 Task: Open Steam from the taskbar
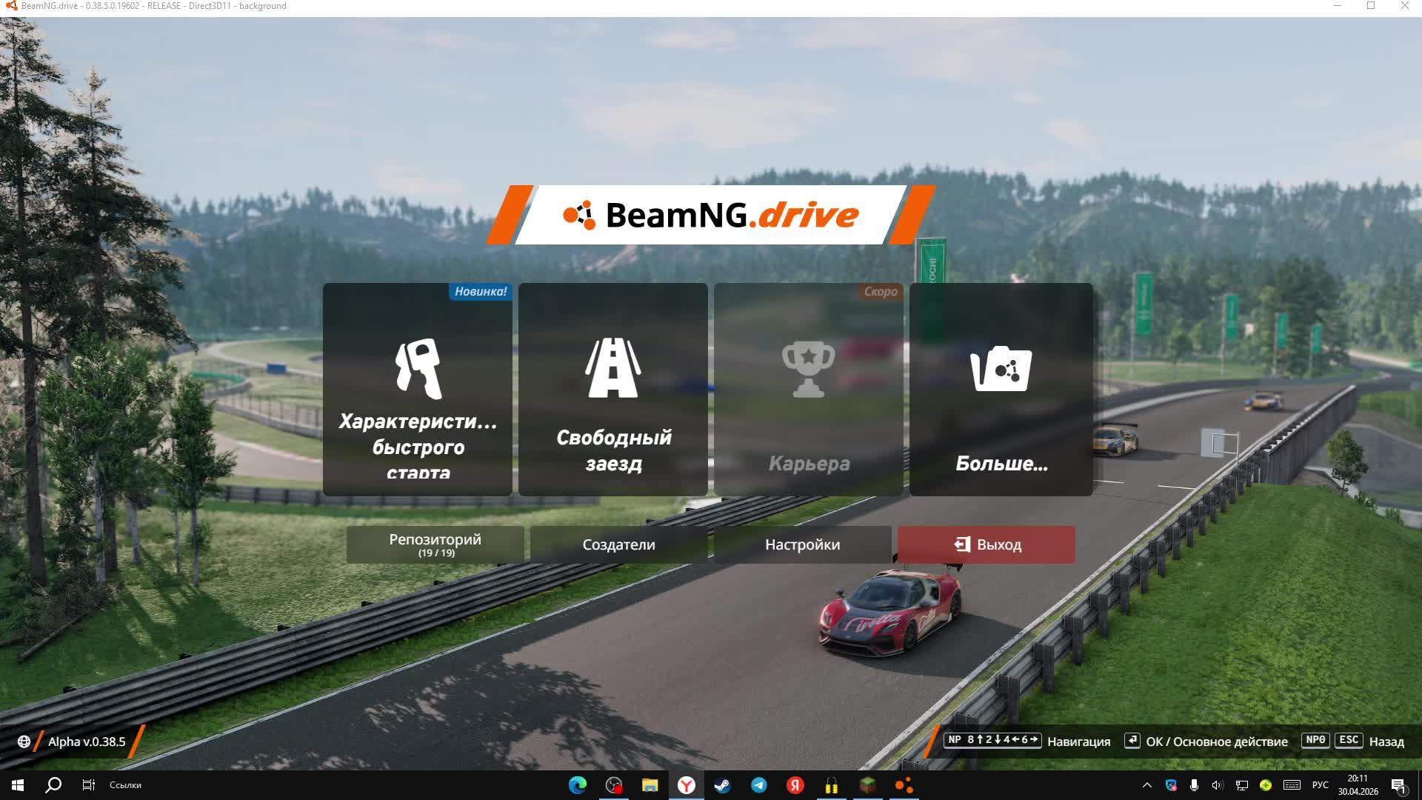[x=723, y=785]
